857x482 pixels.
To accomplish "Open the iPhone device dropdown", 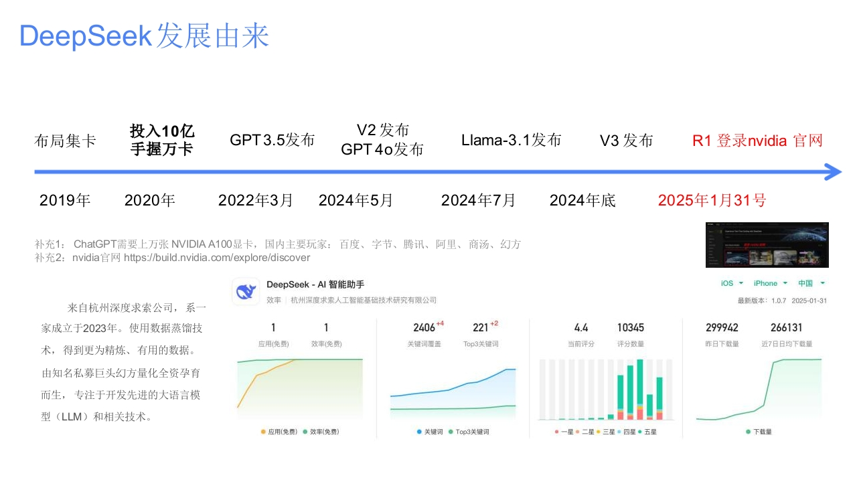I will click(x=771, y=283).
